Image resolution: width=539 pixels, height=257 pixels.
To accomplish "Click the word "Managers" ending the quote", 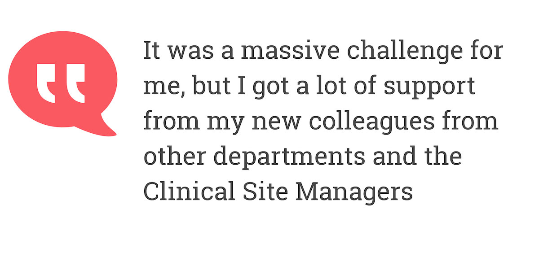I will tap(353, 192).
